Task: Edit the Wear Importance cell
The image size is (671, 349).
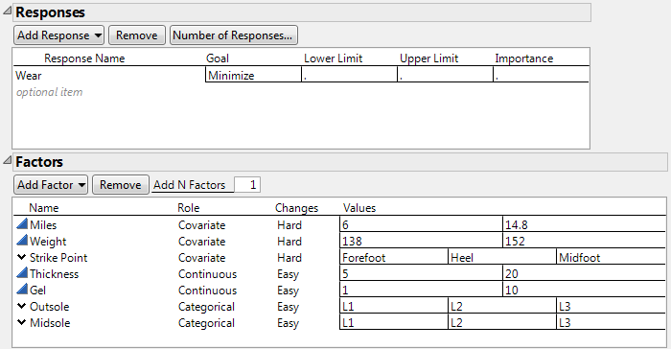Action: (x=541, y=76)
